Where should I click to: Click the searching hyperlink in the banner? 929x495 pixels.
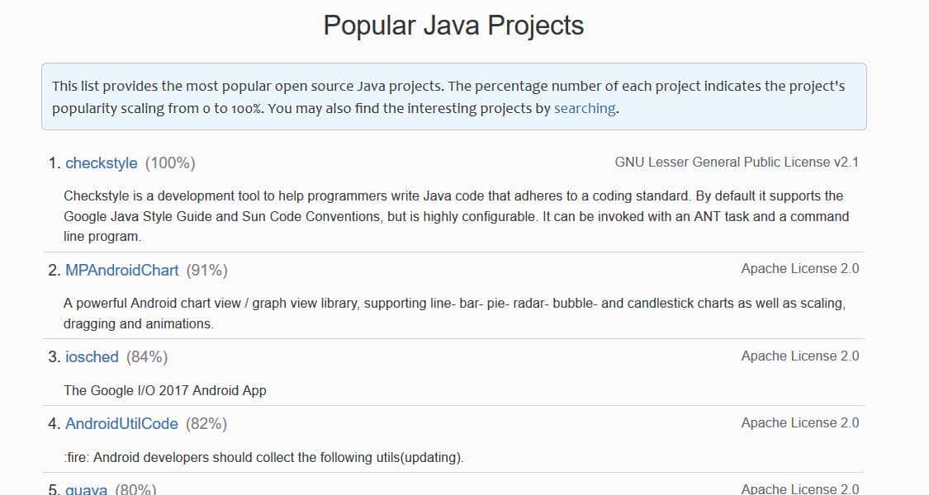click(584, 107)
